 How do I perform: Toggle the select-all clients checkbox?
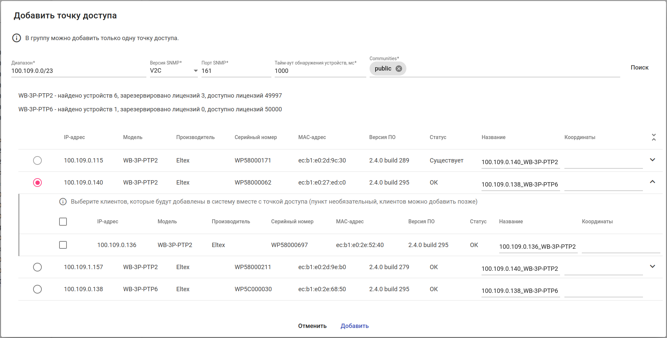point(63,222)
